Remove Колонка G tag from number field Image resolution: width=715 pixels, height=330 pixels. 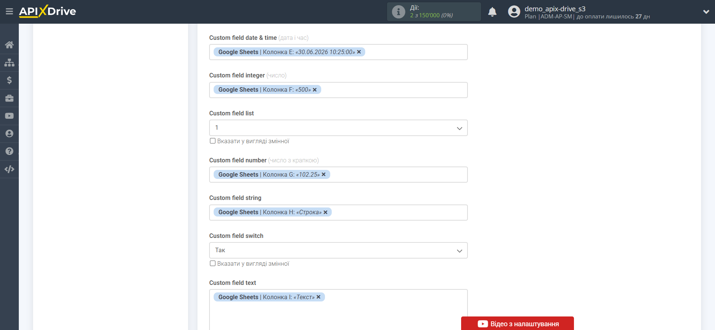(x=324, y=174)
